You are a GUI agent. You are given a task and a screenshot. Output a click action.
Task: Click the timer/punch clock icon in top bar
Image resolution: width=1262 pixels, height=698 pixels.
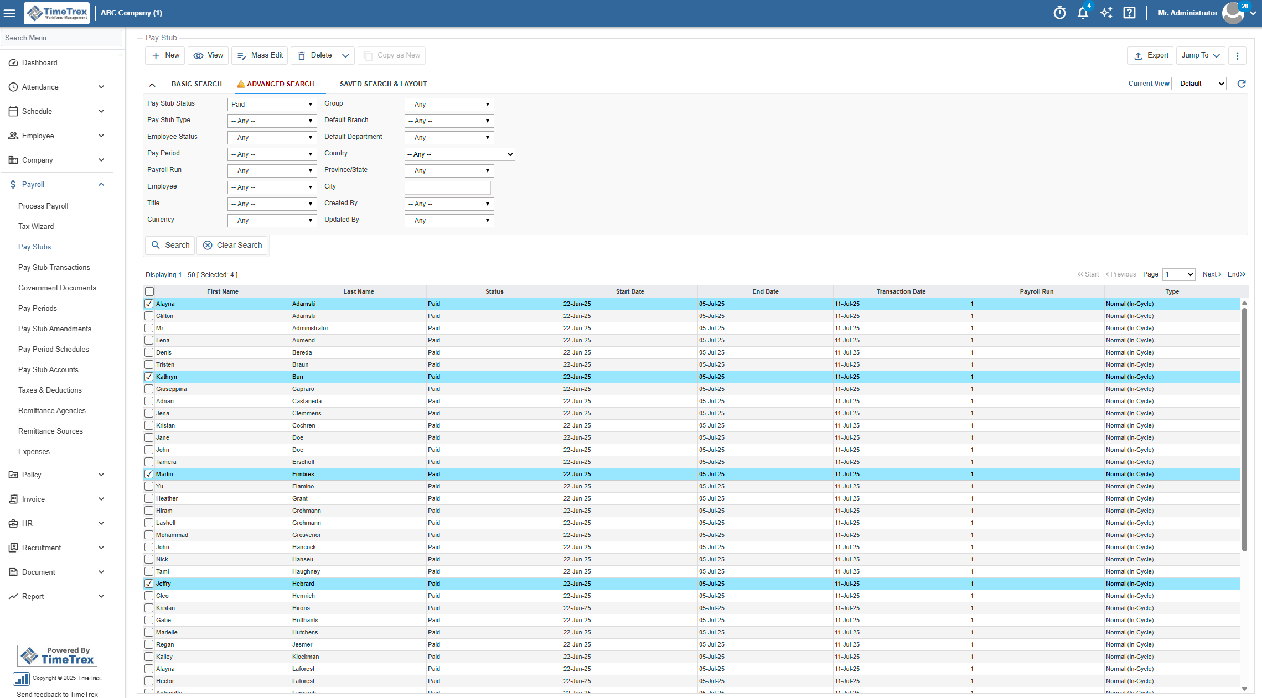tap(1059, 12)
